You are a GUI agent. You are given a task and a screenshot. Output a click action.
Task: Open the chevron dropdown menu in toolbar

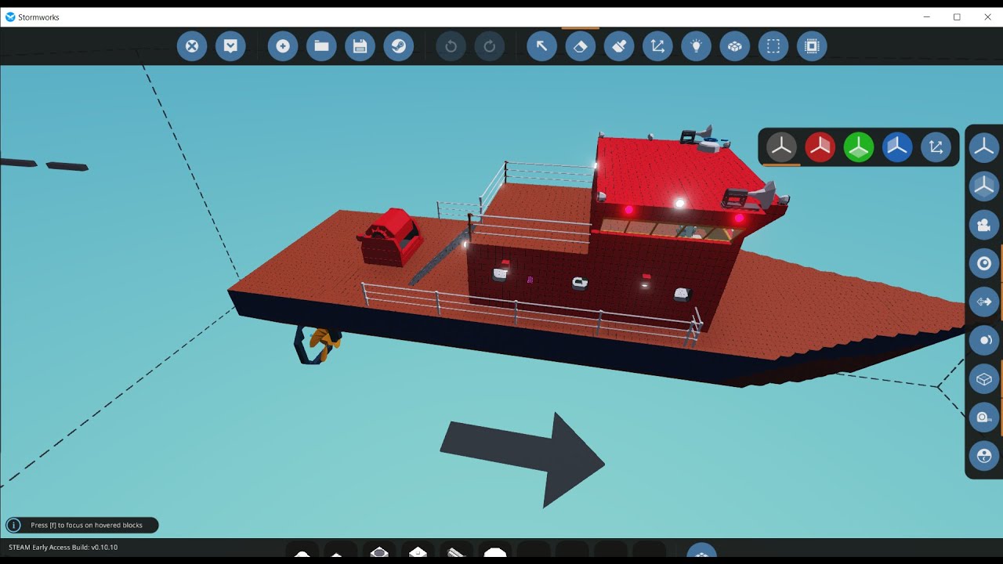point(230,46)
